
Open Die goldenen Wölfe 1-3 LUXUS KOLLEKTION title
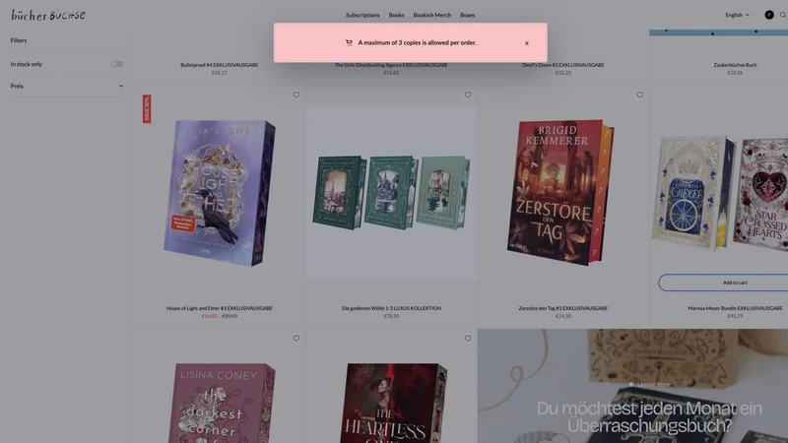pyautogui.click(x=391, y=308)
